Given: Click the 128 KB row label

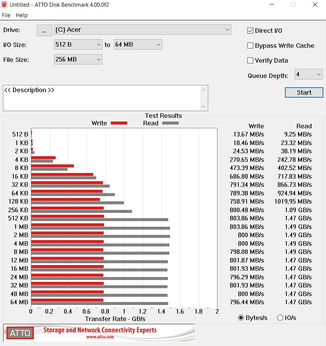Looking at the screenshot, I should pyautogui.click(x=18, y=201).
